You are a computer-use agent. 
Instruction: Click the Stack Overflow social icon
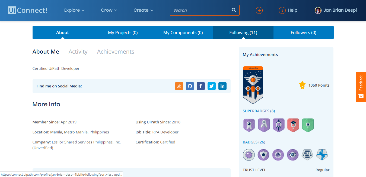pos(179,86)
